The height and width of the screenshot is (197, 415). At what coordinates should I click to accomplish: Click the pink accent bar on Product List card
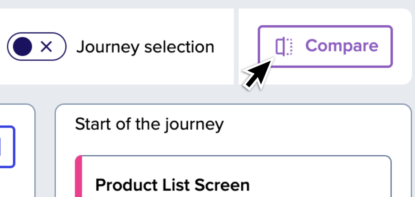78,176
